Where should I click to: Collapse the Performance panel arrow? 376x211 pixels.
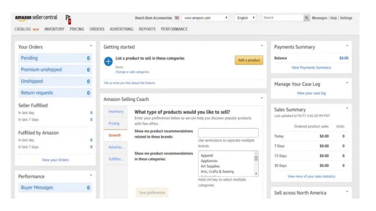[x=91, y=175]
